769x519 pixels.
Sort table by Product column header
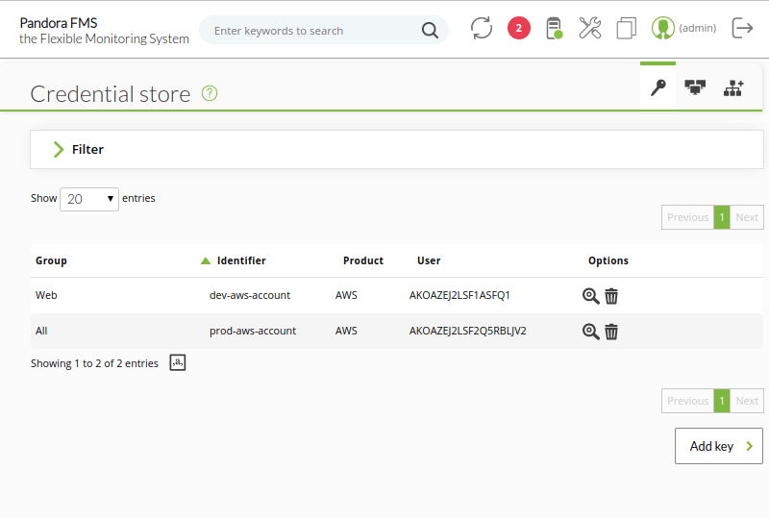363,260
